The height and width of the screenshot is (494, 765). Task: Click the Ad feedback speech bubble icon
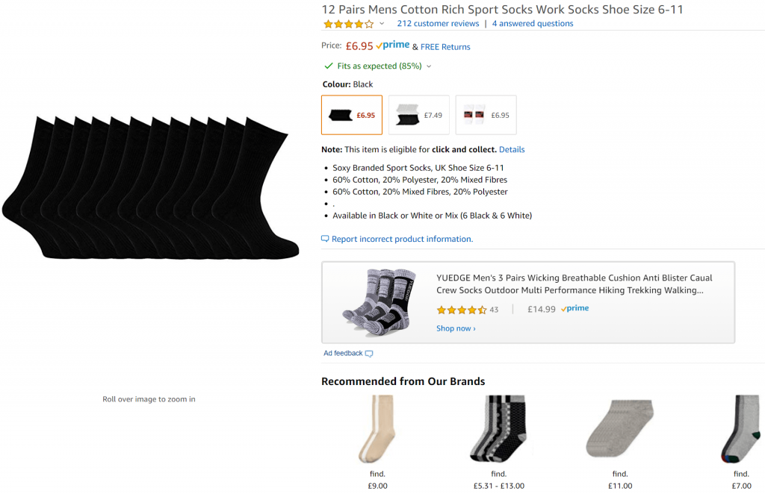369,354
